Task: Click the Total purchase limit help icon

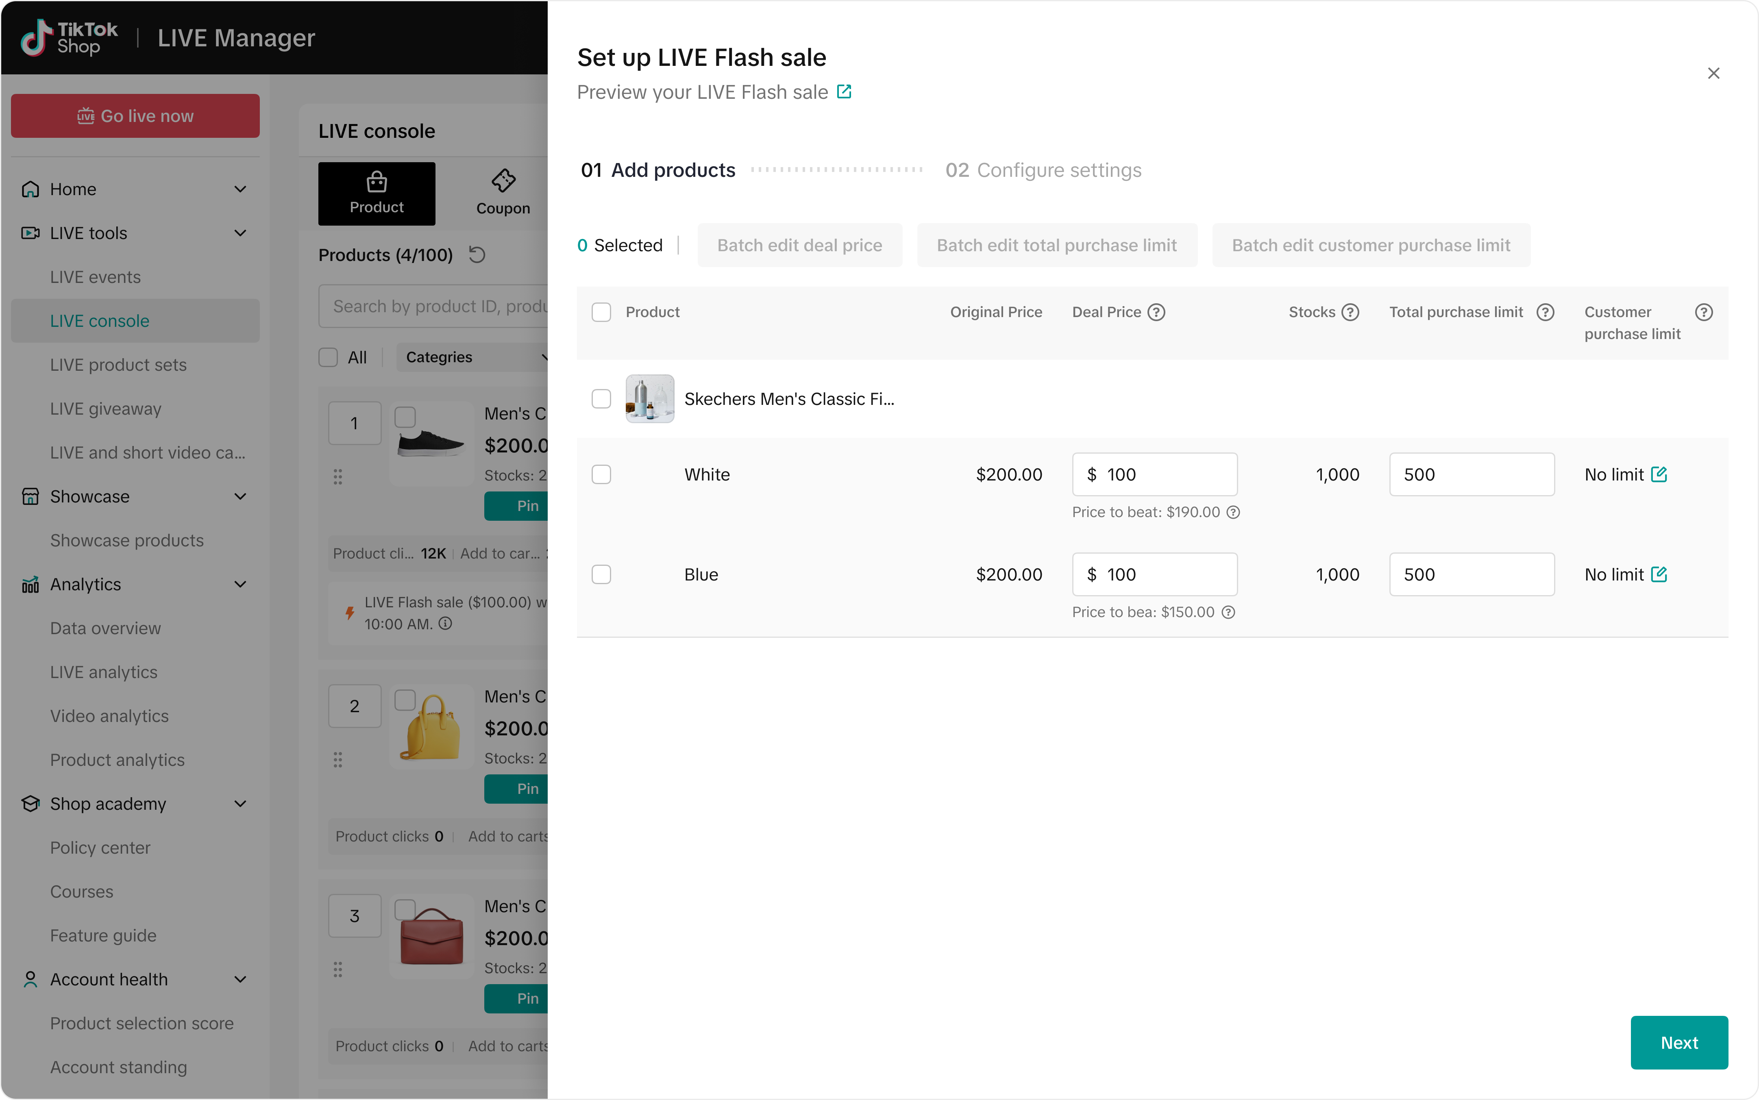Action: (x=1546, y=312)
